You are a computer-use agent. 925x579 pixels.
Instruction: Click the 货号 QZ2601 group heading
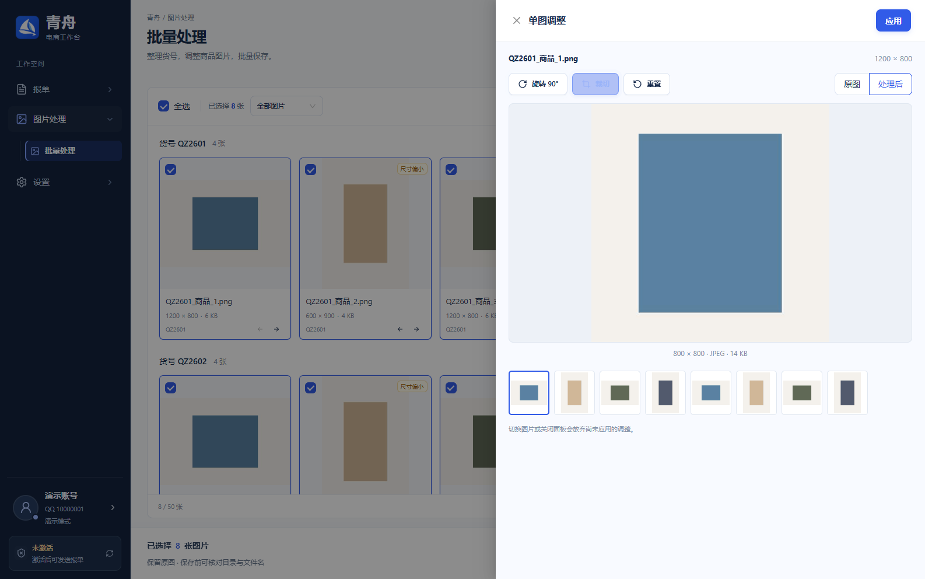coord(183,144)
